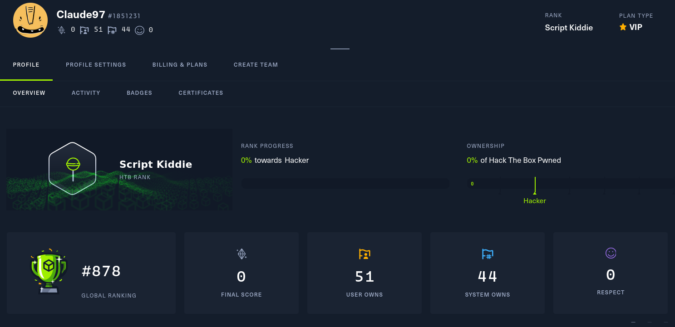Click the '44' system owns card value

coord(488,277)
